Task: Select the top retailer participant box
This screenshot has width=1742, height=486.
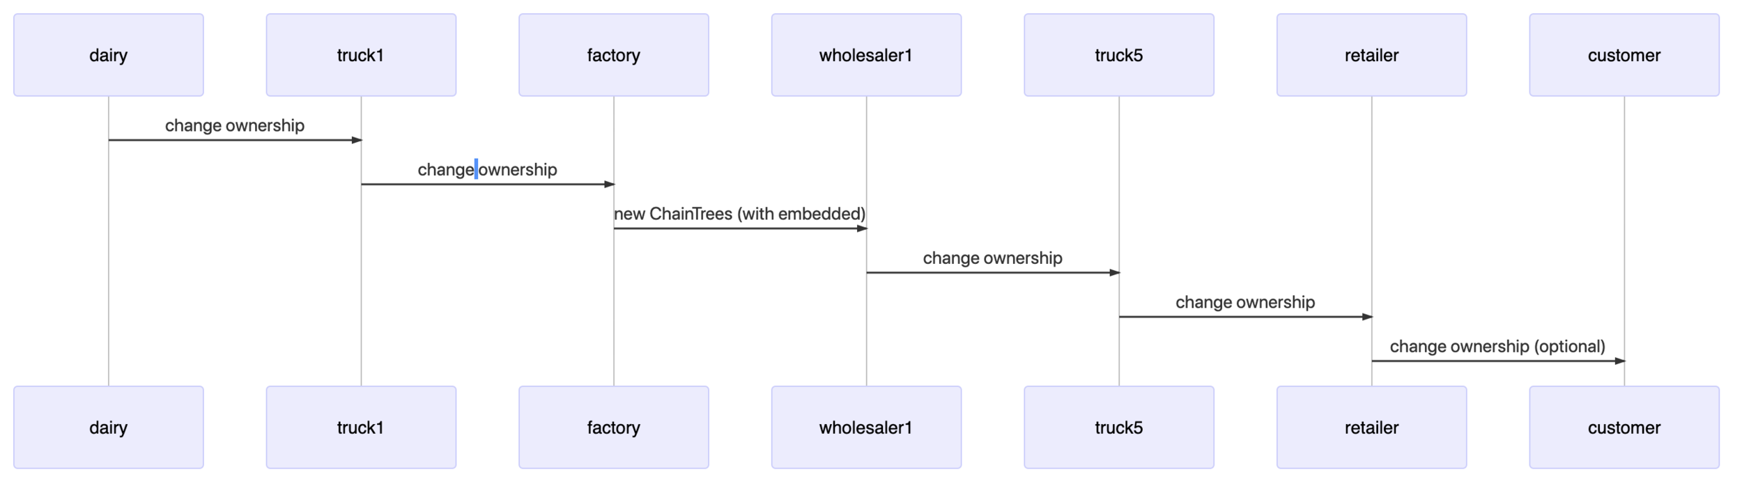Action: click(1371, 55)
